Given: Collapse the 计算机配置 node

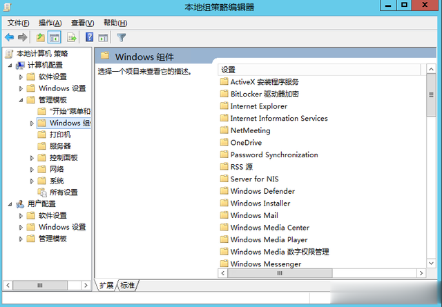Looking at the screenshot, I should click(x=10, y=66).
